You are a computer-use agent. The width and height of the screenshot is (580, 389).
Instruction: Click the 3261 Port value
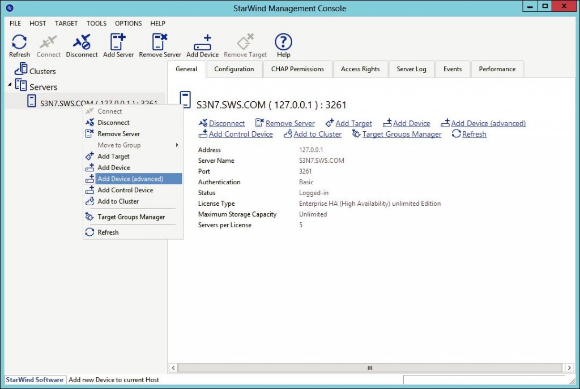305,171
